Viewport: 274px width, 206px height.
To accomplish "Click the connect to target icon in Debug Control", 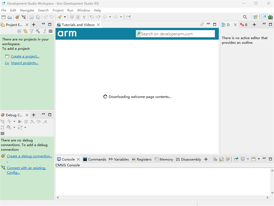I will (x=2, y=122).
